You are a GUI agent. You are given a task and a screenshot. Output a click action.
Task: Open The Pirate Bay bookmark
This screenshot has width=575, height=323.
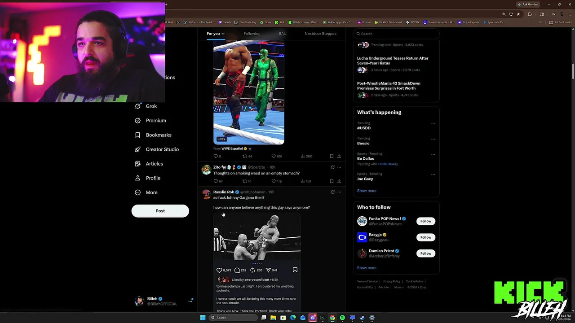pyautogui.click(x=245, y=22)
